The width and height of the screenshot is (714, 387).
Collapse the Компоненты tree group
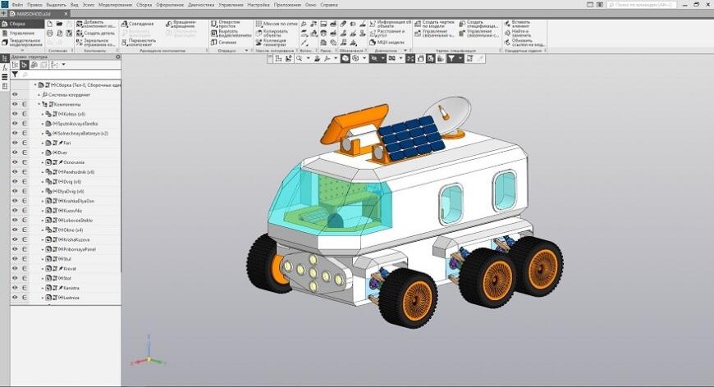coord(39,104)
